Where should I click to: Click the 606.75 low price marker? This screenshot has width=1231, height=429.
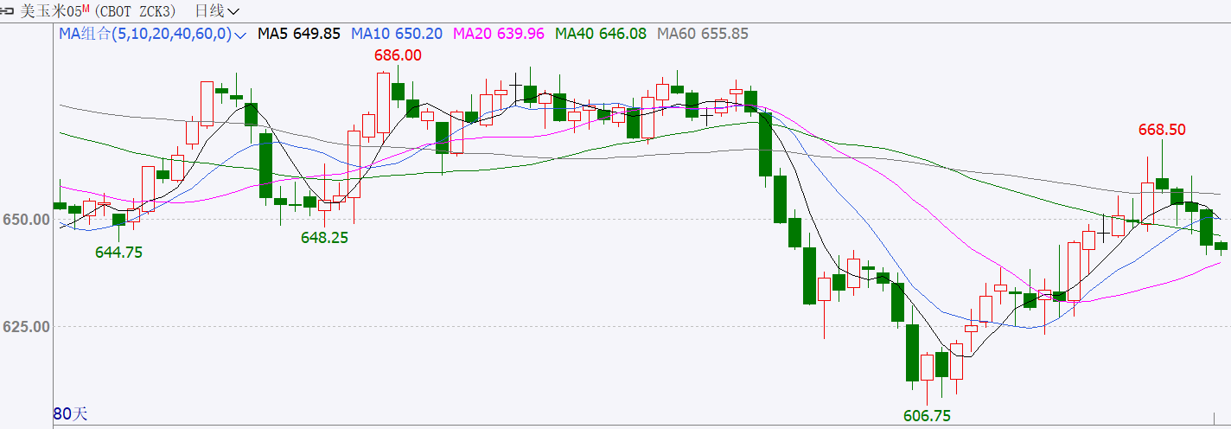tap(927, 416)
